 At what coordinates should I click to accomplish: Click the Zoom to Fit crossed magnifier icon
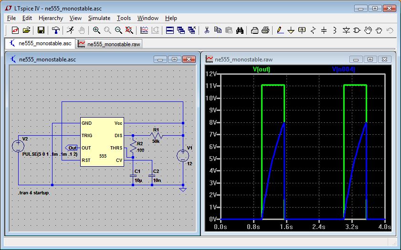129,30
